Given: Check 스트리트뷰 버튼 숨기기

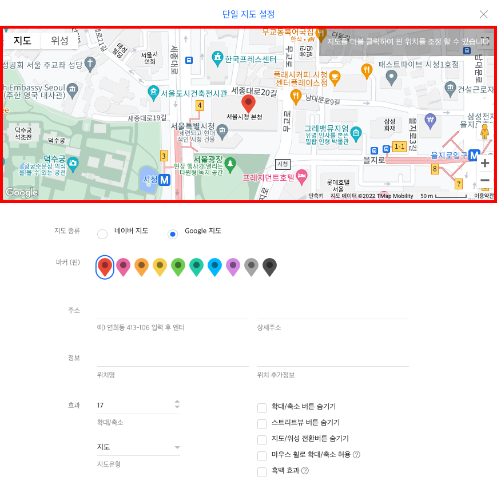Looking at the screenshot, I should (262, 424).
